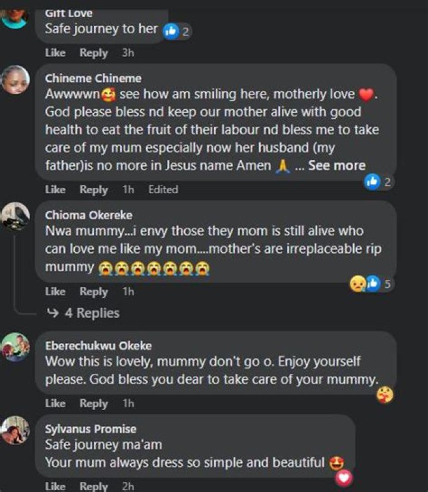The height and width of the screenshot is (492, 428).
Task: Click Chioma Okereke's profile avatar
Action: 14,216
